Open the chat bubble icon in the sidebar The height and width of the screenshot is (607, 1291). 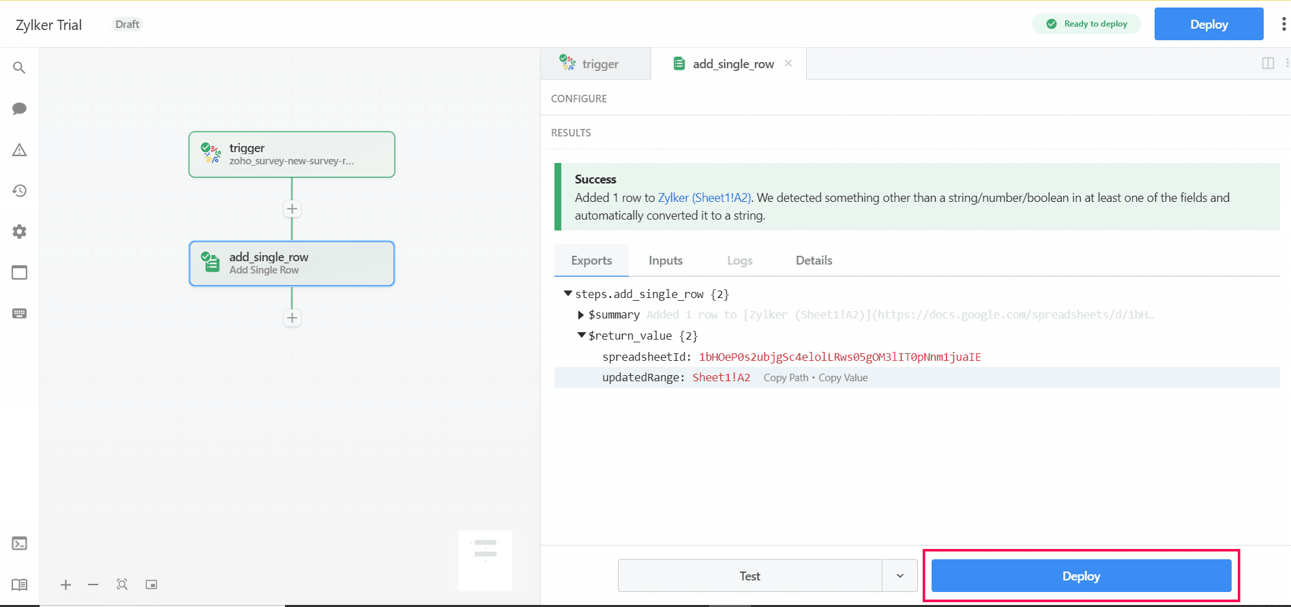[19, 108]
